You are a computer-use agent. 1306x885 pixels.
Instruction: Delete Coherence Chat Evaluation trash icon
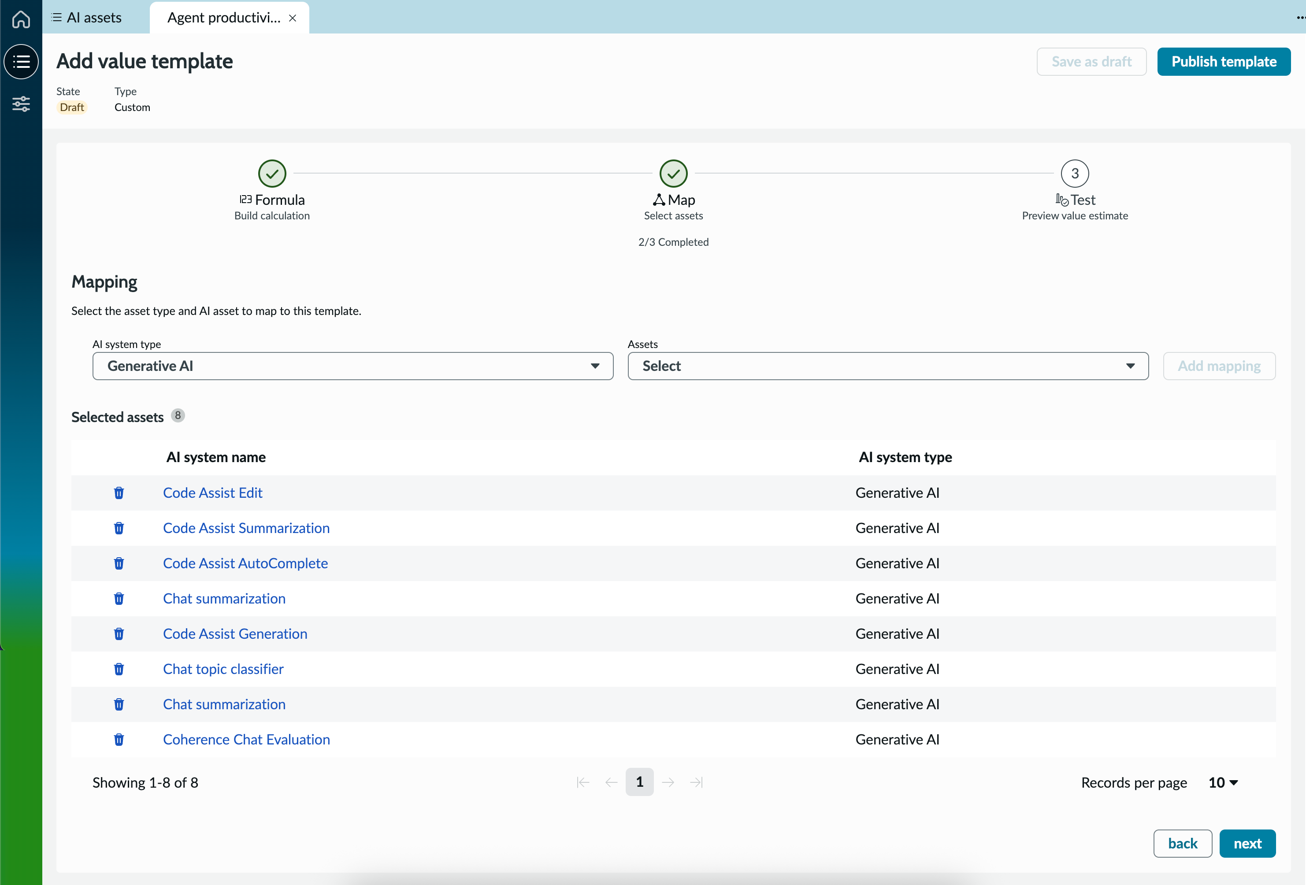click(x=119, y=740)
